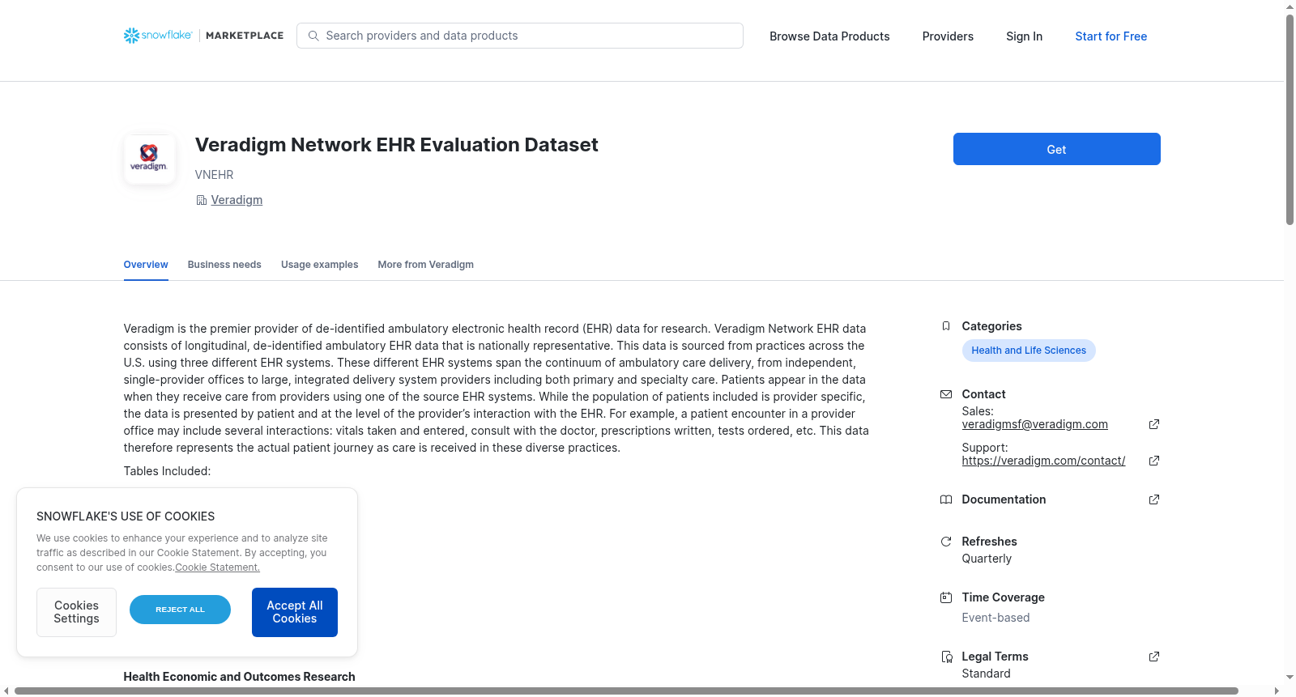Click the vertical scrollbar thumb
The image size is (1296, 697).
pyautogui.click(x=1290, y=120)
